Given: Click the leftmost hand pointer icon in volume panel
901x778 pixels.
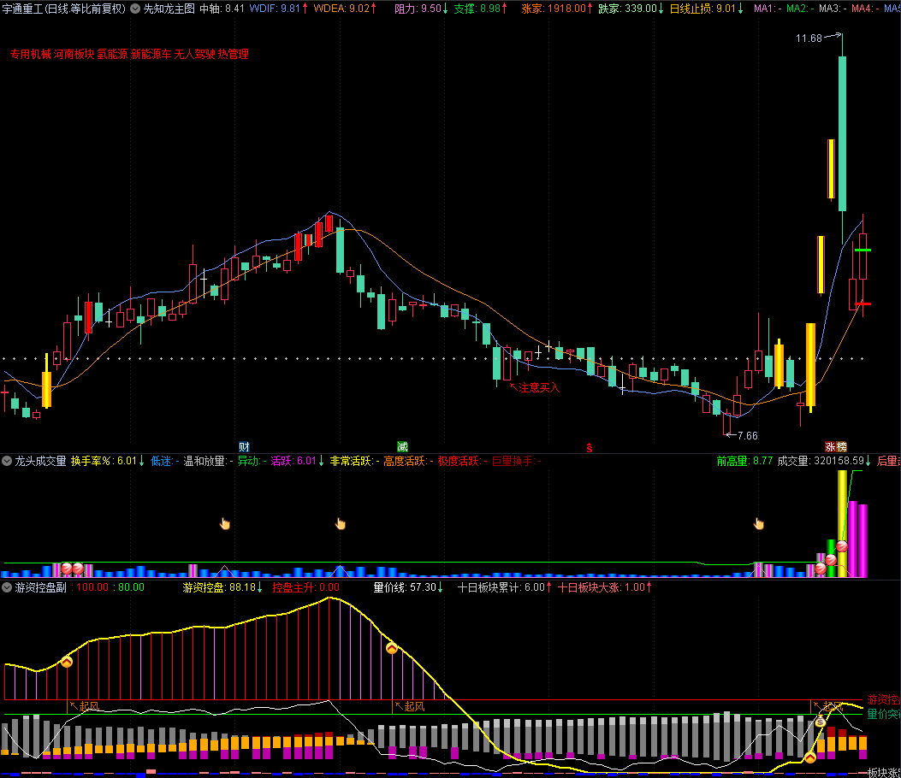Looking at the screenshot, I should (x=225, y=523).
